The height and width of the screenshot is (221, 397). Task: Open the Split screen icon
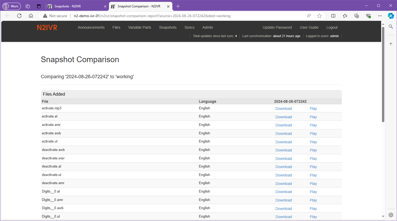coord(333,16)
